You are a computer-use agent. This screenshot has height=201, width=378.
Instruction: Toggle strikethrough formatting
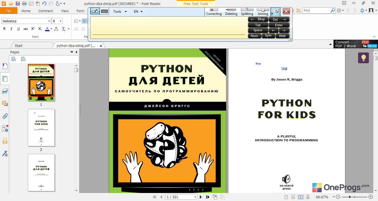26,29
